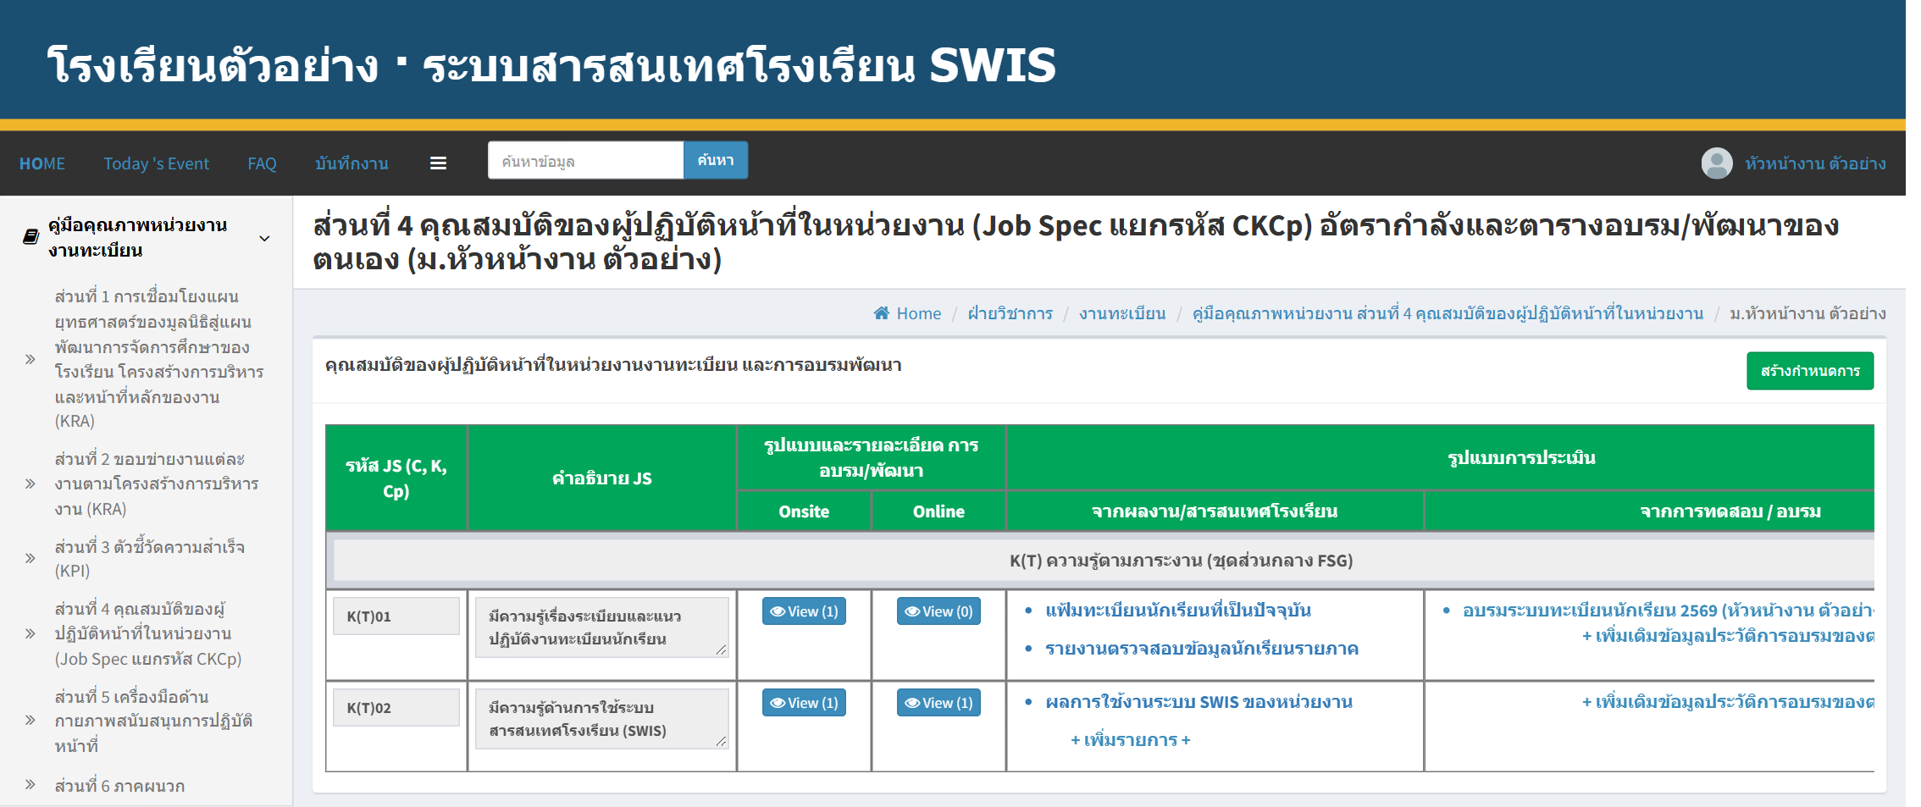
Task: Open Online View (0) for K(T)01
Action: click(938, 611)
